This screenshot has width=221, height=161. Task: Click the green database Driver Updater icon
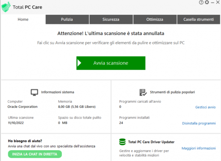click(122, 142)
